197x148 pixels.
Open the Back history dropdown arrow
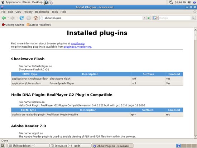tap(8, 18)
